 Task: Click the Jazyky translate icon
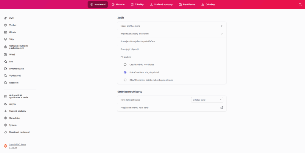tap(5, 104)
